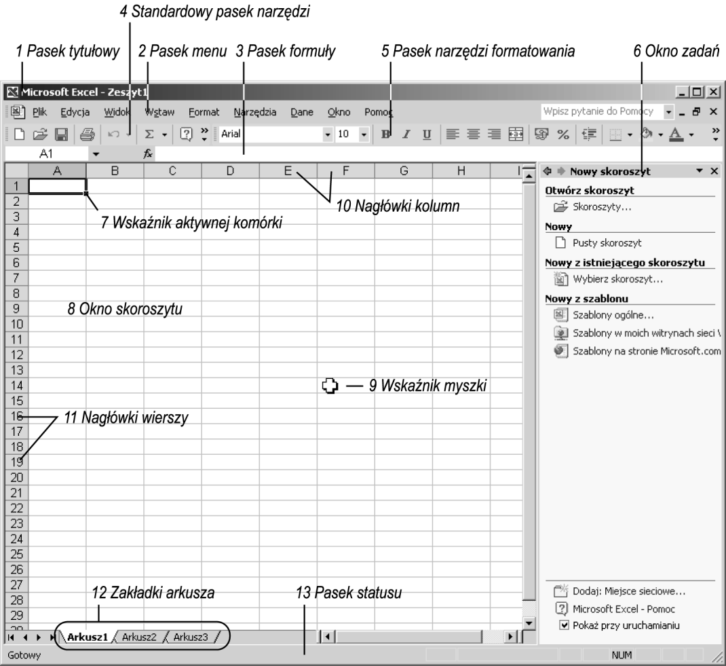
Task: Save the workbook with the diskette icon
Action: (x=62, y=134)
